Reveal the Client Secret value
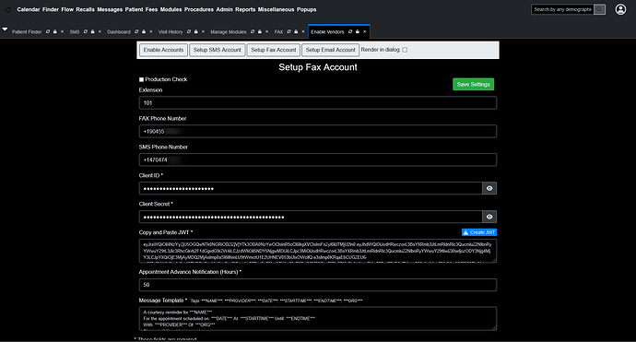Viewport: 636px width, 342px height. (x=489, y=217)
